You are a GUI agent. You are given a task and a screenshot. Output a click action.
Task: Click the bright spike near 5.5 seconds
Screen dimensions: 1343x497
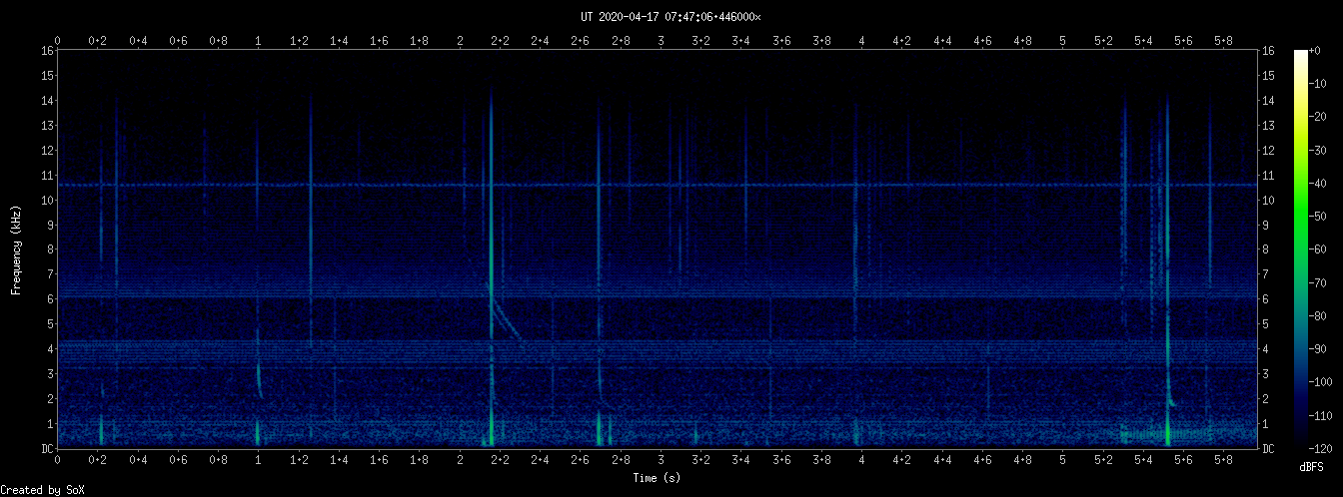pyautogui.click(x=1167, y=299)
